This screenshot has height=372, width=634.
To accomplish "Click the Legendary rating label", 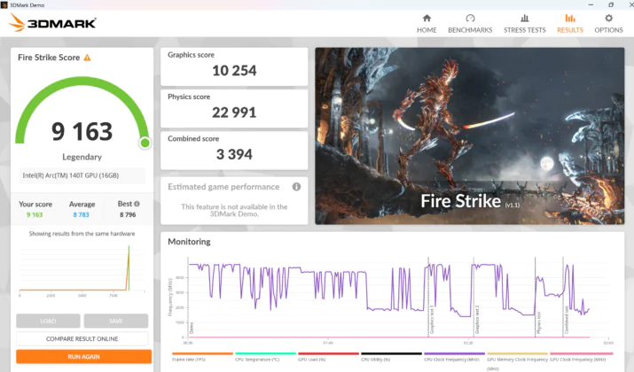I will (82, 157).
